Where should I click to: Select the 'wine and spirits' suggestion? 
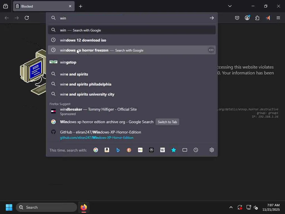(x=132, y=74)
